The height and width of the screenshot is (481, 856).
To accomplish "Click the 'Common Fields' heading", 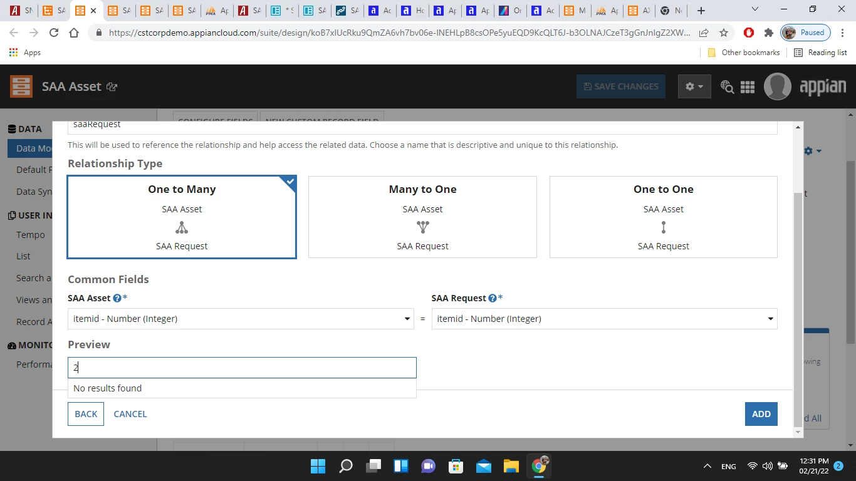I will (108, 279).
